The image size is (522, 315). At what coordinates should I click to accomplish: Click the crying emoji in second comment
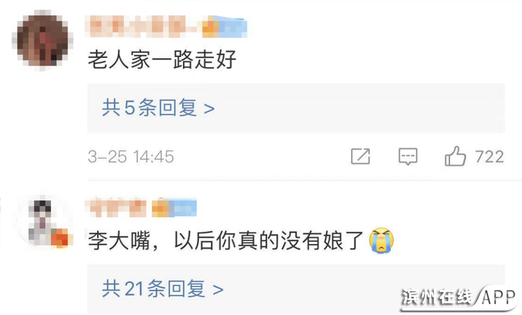coord(381,240)
